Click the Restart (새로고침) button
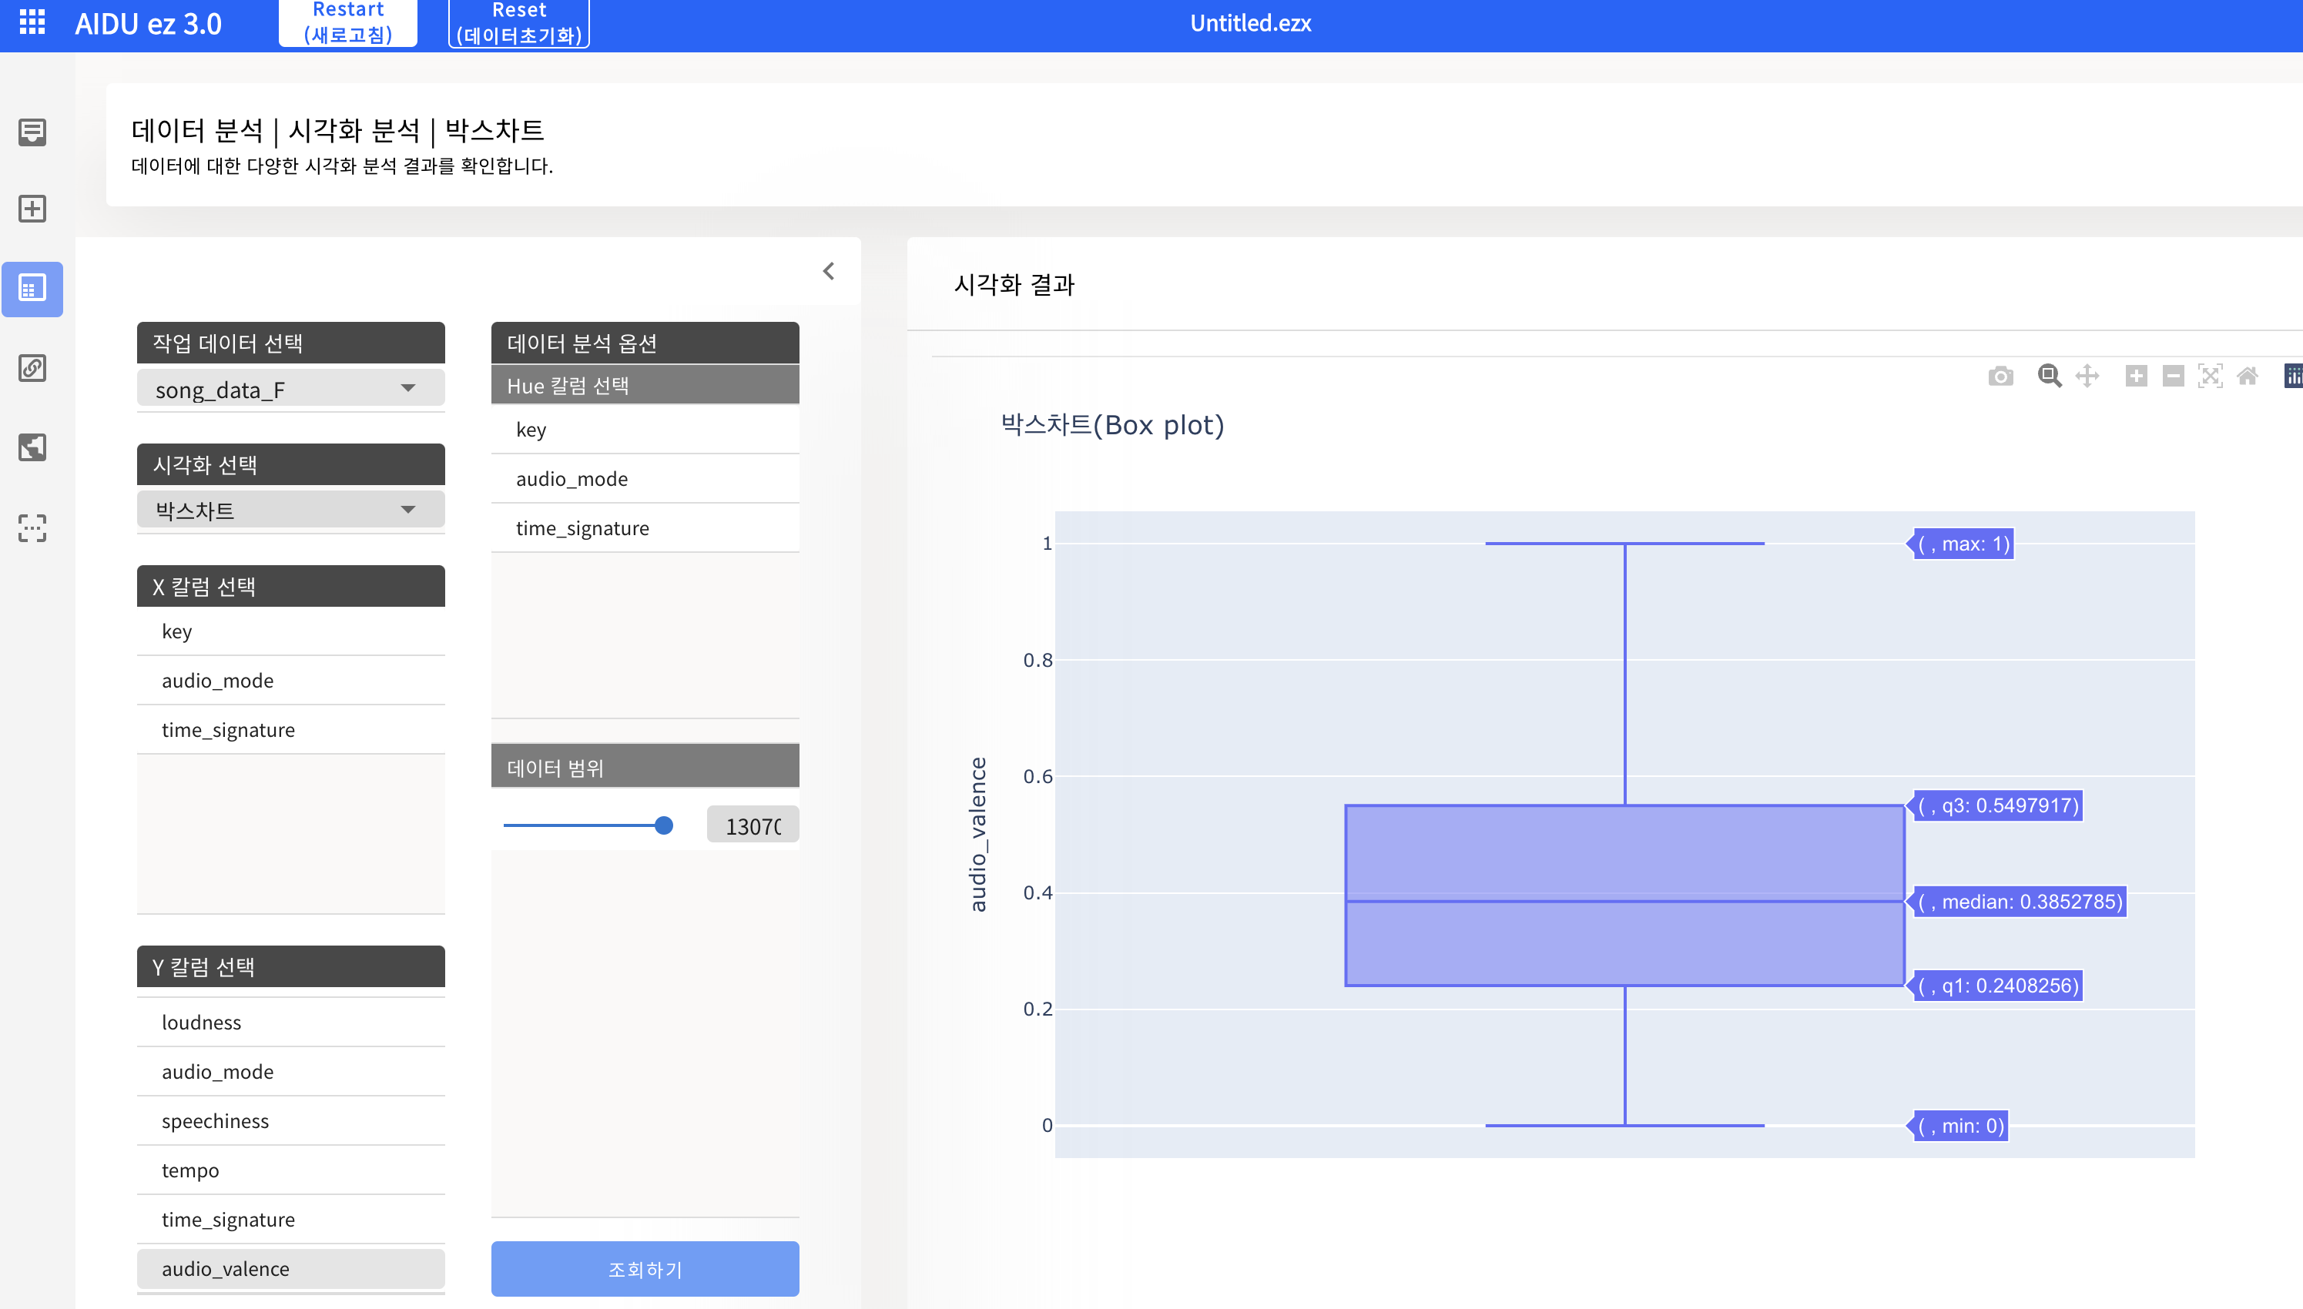 coord(348,22)
